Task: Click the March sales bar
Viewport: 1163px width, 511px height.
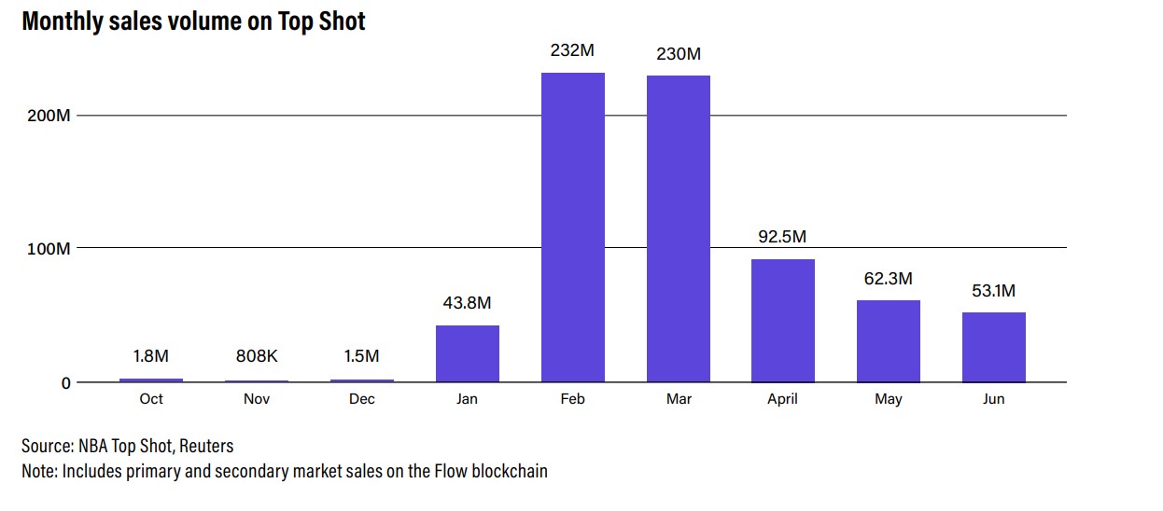Action: coord(679,228)
